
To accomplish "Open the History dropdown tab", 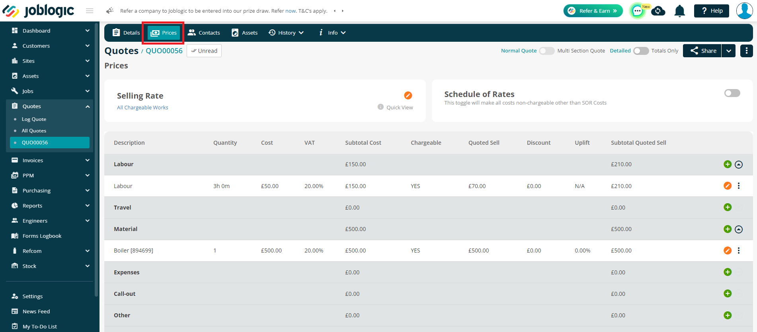I will (286, 33).
